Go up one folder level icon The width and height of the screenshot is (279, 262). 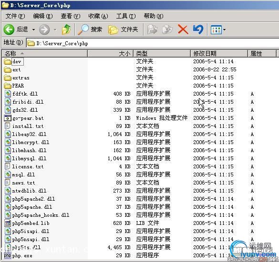coord(66,29)
